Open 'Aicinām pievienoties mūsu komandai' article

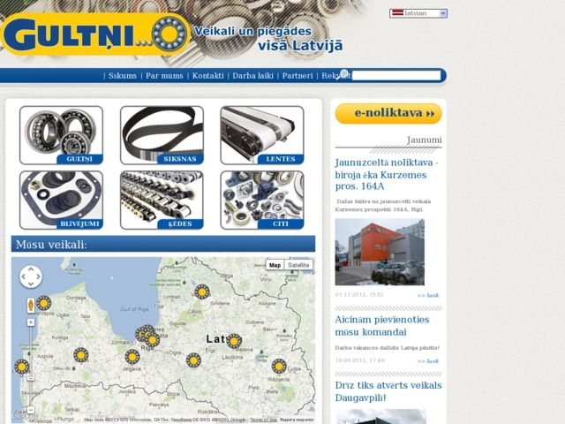pos(382,326)
